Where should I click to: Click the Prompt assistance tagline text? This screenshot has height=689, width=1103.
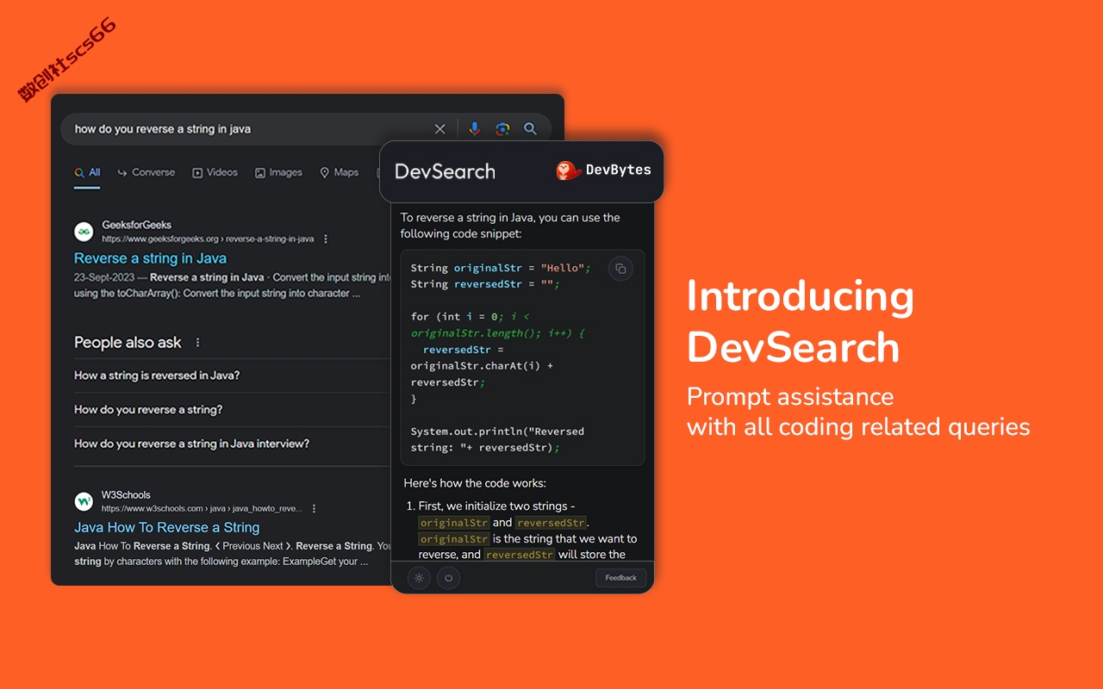[x=858, y=412]
